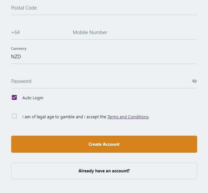This screenshot has height=193, width=208.
Task: Click the orange Create Account button
Action: [104, 144]
